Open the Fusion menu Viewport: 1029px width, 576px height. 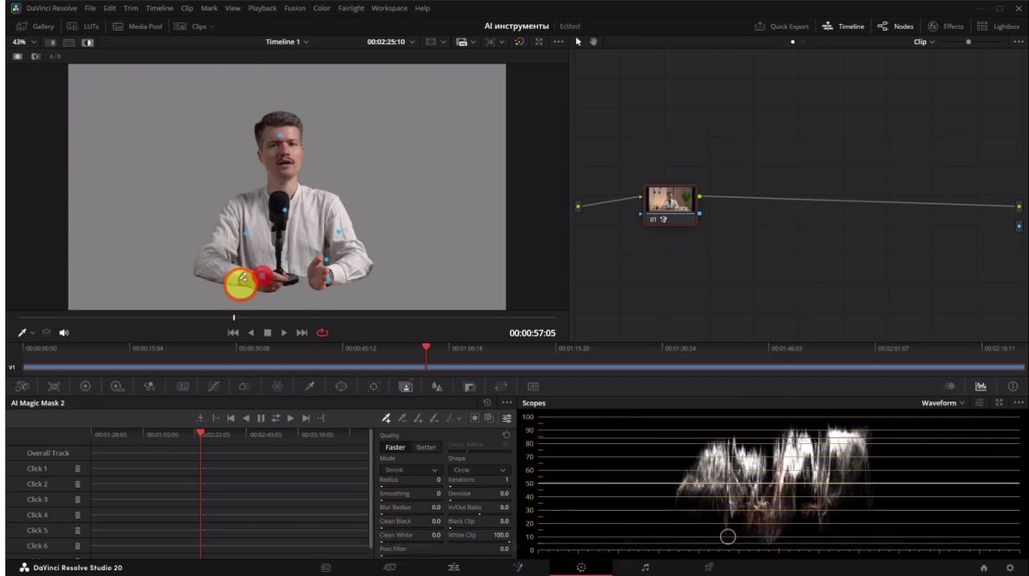[x=294, y=9]
